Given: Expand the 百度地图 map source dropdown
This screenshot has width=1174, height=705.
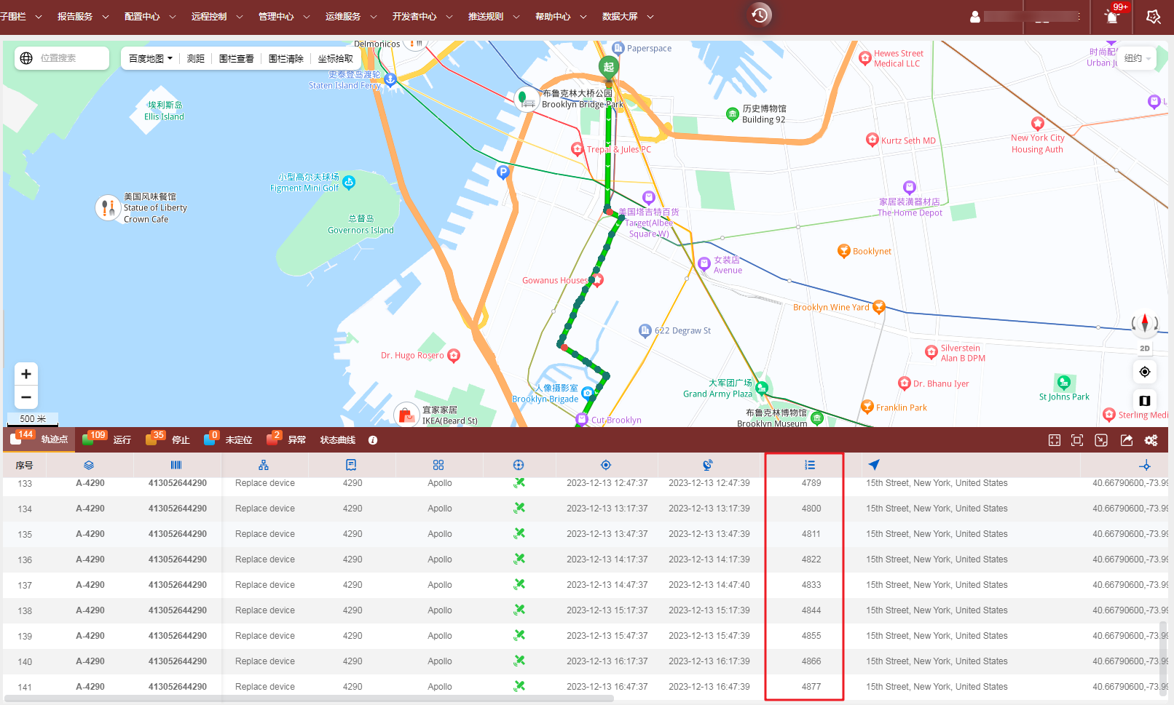Looking at the screenshot, I should pyautogui.click(x=151, y=59).
